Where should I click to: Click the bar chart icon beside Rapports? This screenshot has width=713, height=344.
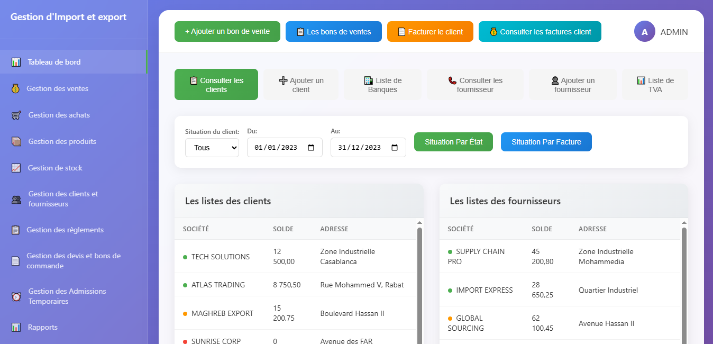[x=16, y=328]
